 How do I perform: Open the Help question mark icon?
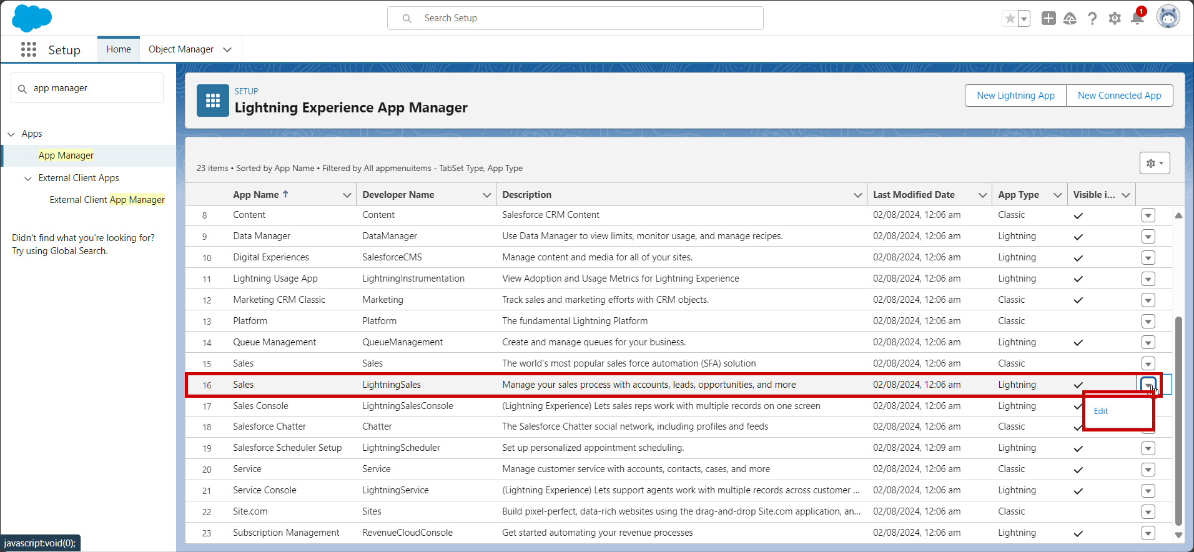(1092, 19)
